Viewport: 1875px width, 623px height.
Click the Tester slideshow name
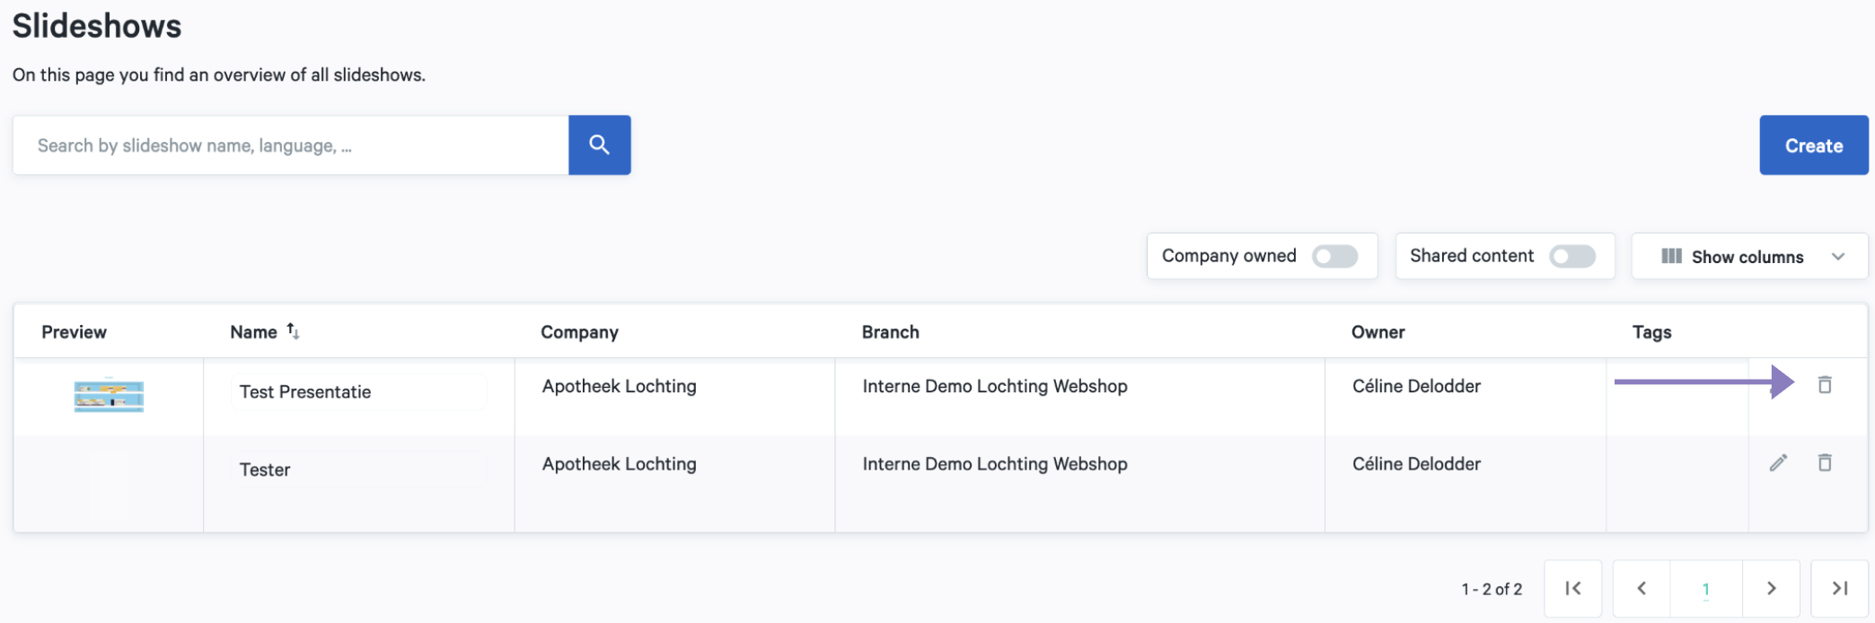point(265,469)
